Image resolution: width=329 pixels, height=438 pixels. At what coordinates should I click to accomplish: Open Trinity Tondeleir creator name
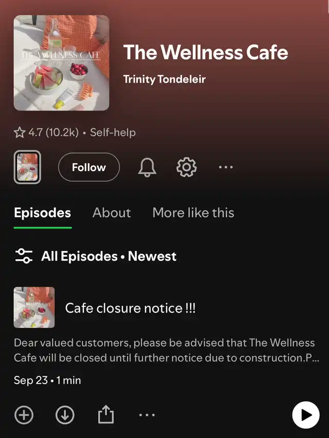(164, 79)
